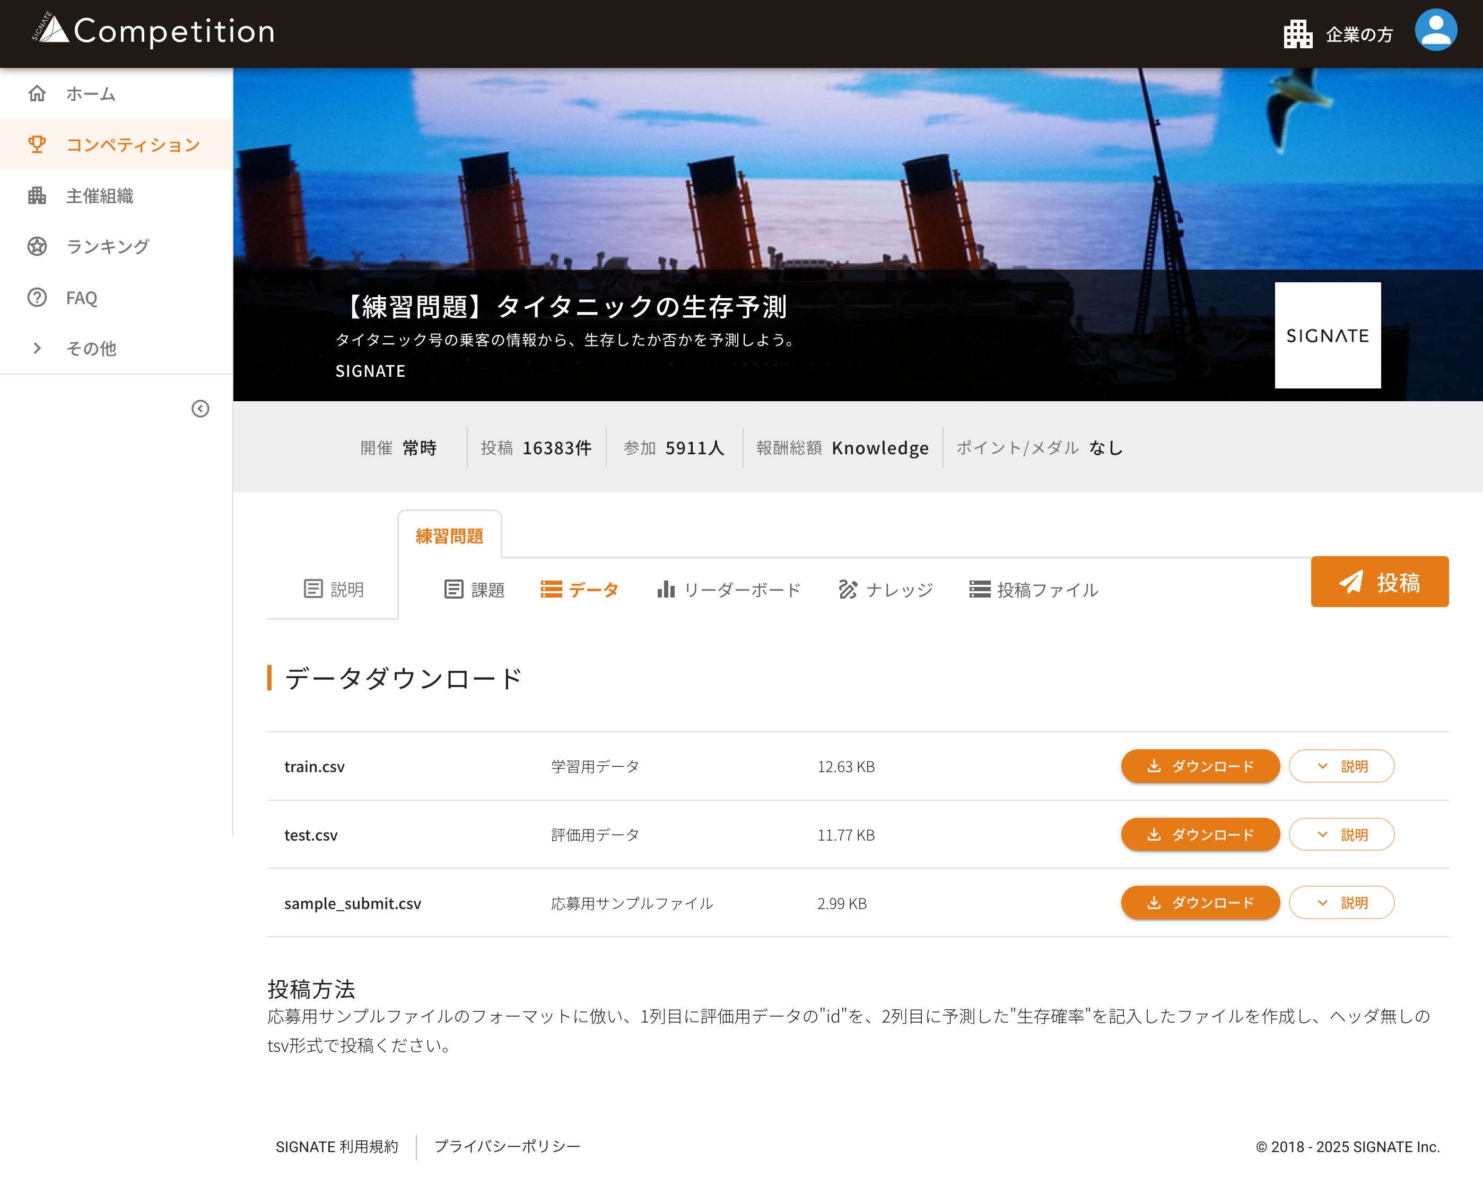
Task: Click the ranking star icon
Action: (37, 246)
